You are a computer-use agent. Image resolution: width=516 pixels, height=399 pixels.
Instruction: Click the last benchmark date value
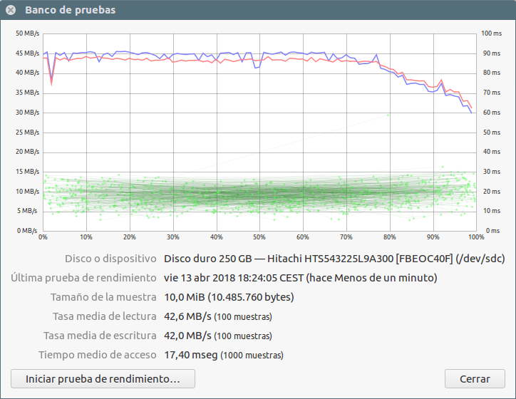pos(300,277)
